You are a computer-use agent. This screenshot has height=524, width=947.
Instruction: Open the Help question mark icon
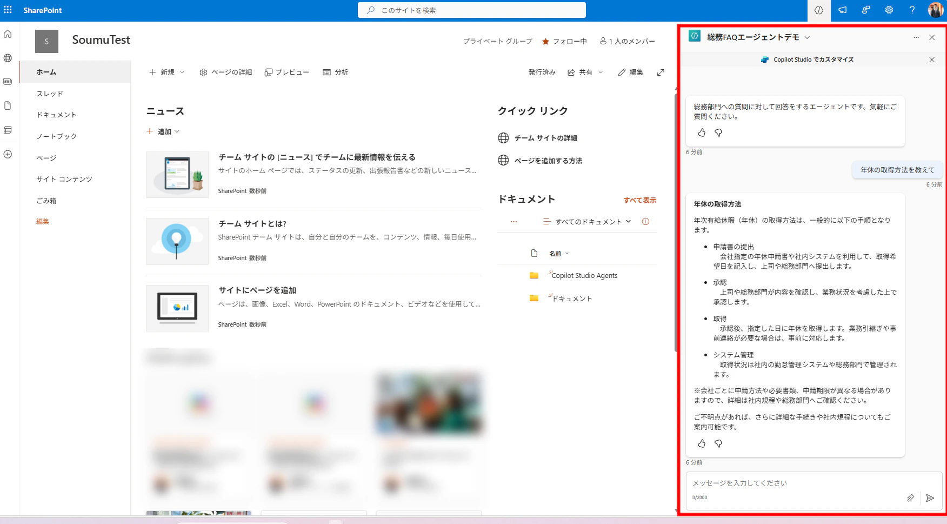click(x=912, y=10)
